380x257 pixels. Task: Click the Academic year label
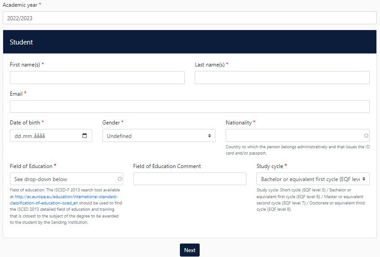click(x=20, y=4)
